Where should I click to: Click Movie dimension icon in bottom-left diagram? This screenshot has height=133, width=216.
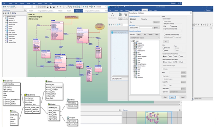click(x=46, y=81)
